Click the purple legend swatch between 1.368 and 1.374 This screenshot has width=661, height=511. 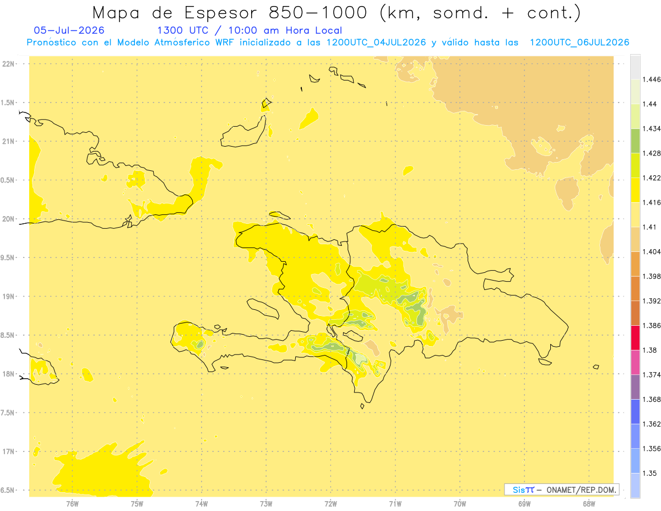[x=635, y=386]
